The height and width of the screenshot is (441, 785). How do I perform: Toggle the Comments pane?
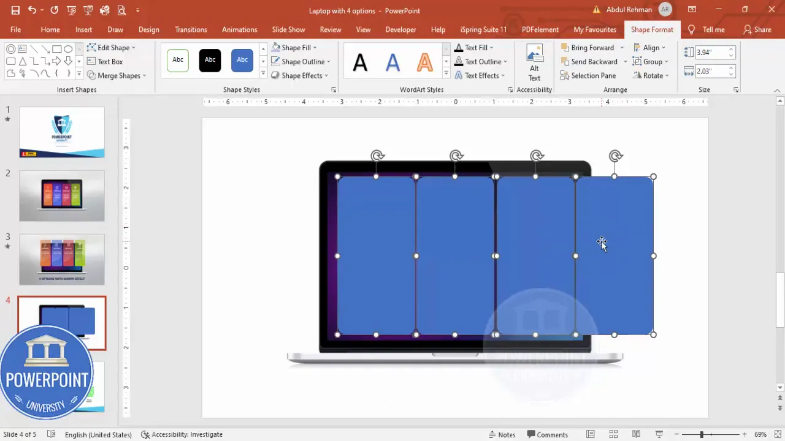(x=548, y=434)
